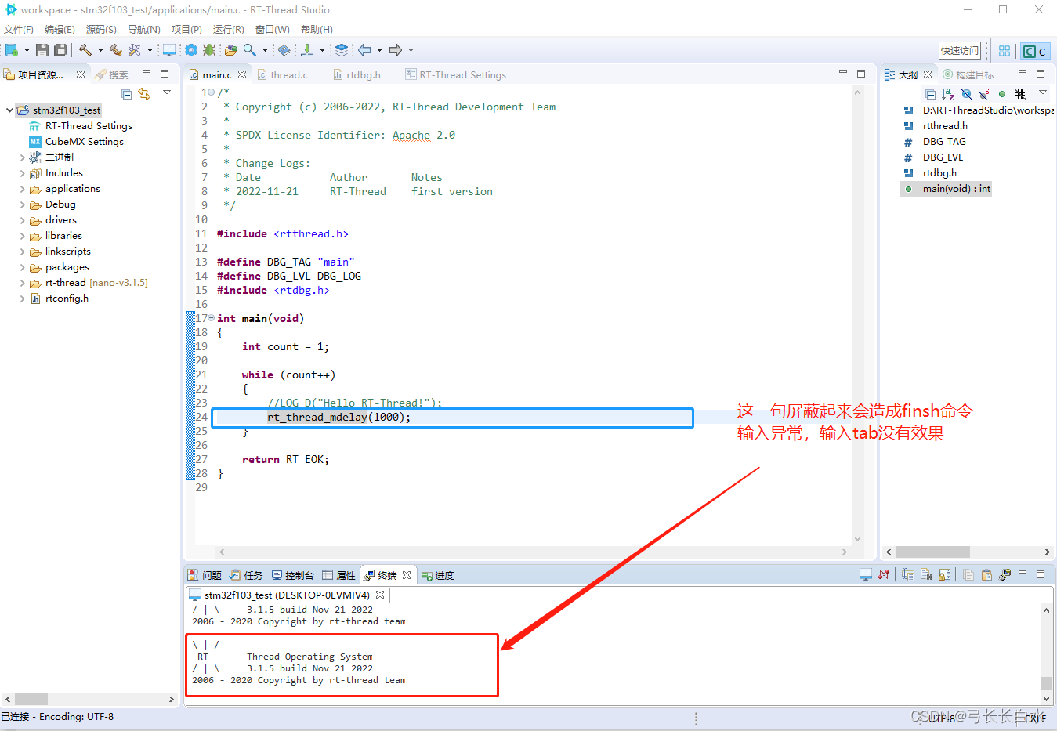The height and width of the screenshot is (731, 1057).
Task: Click the 快速访问 quick access box
Action: pyautogui.click(x=960, y=50)
